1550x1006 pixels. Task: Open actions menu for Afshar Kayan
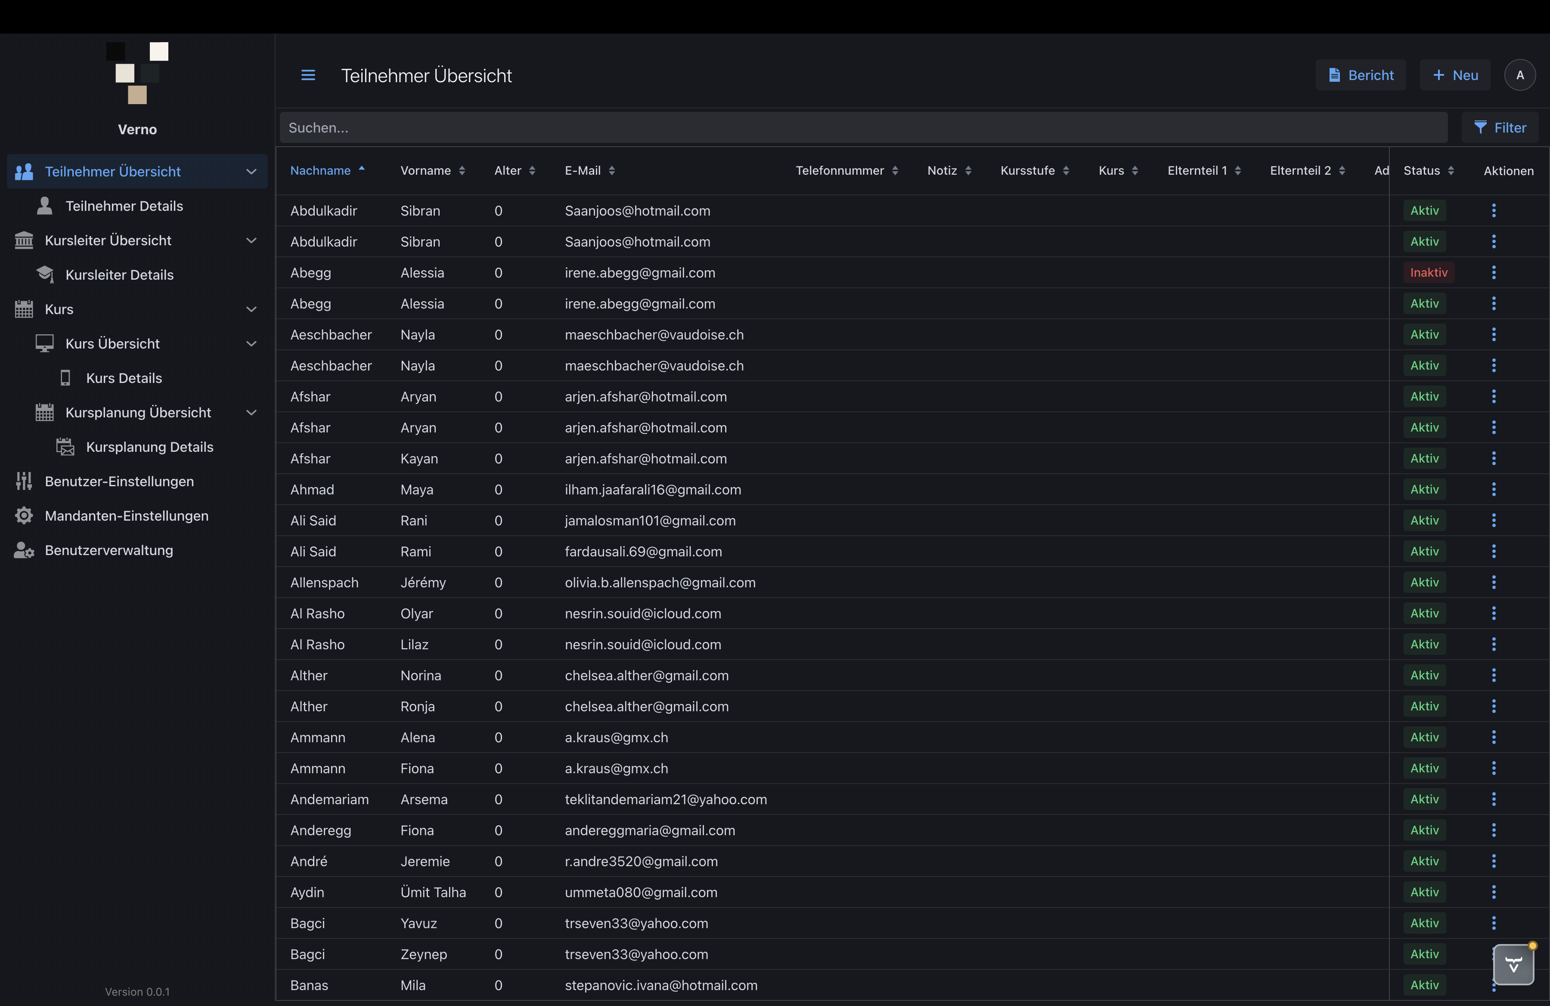(1493, 459)
